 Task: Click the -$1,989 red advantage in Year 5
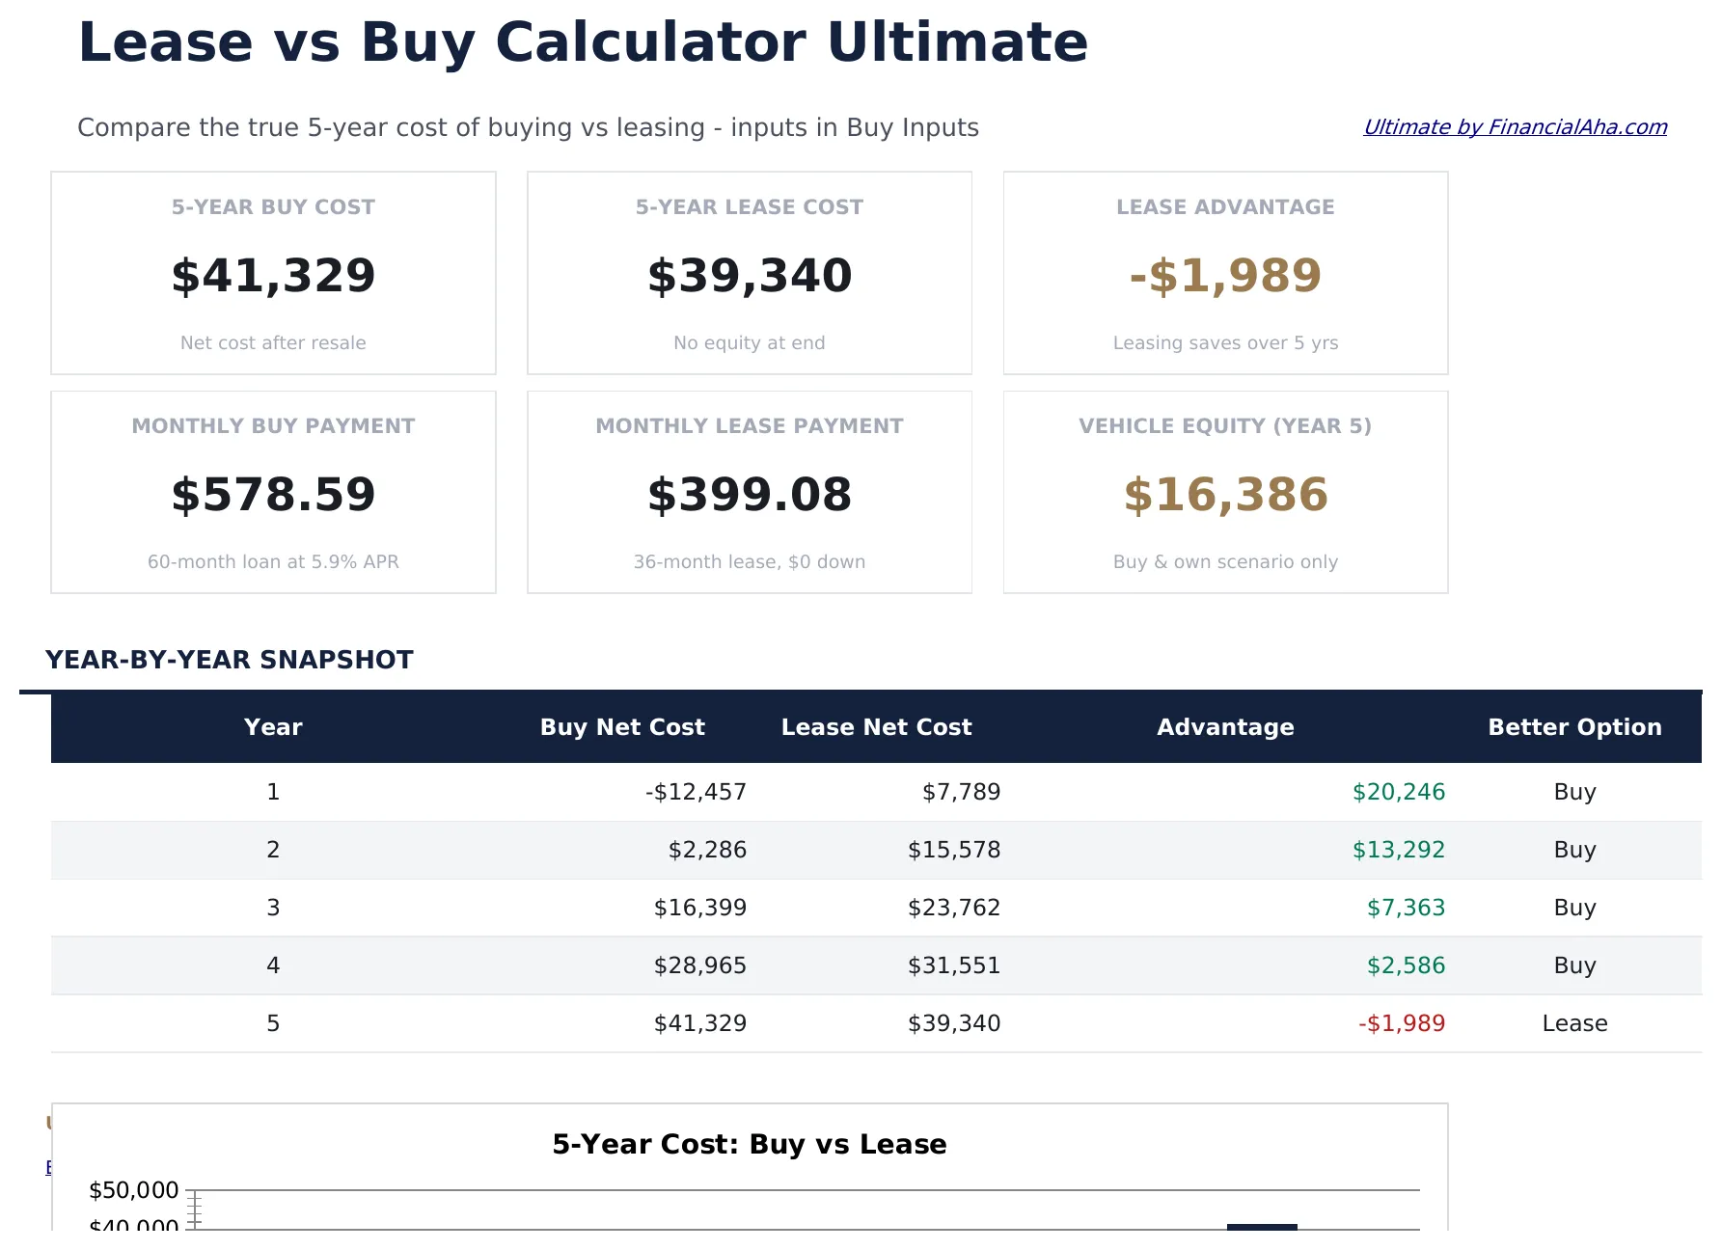1402,1022
